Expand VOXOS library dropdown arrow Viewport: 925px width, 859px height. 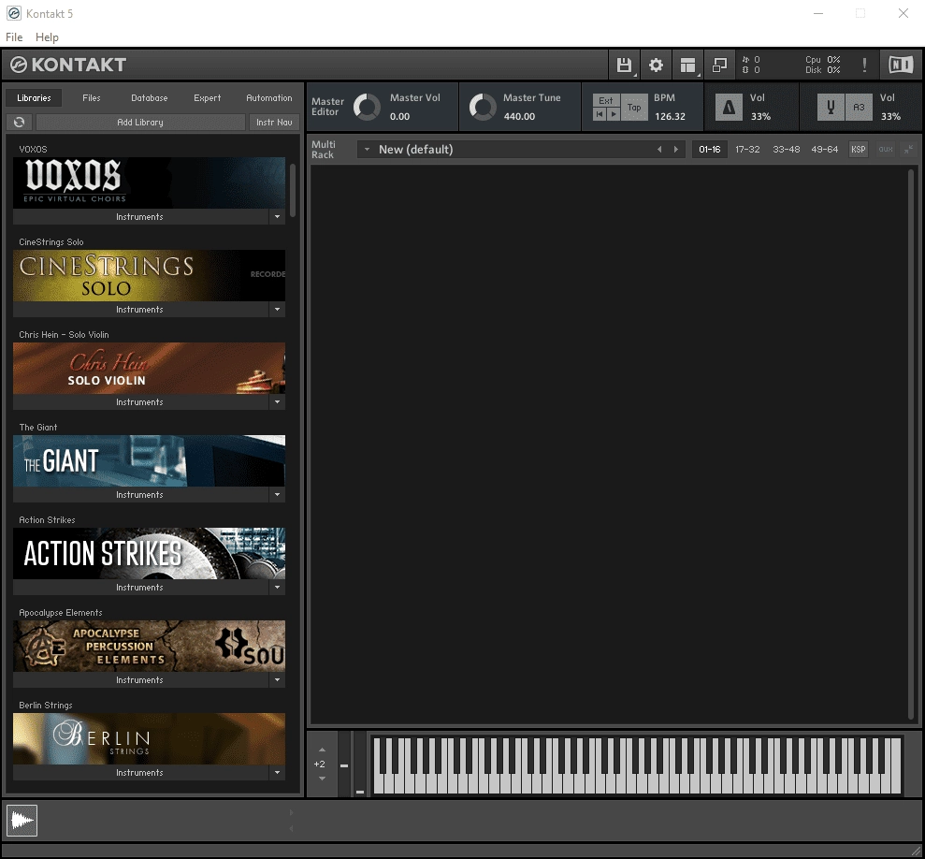pyautogui.click(x=277, y=217)
